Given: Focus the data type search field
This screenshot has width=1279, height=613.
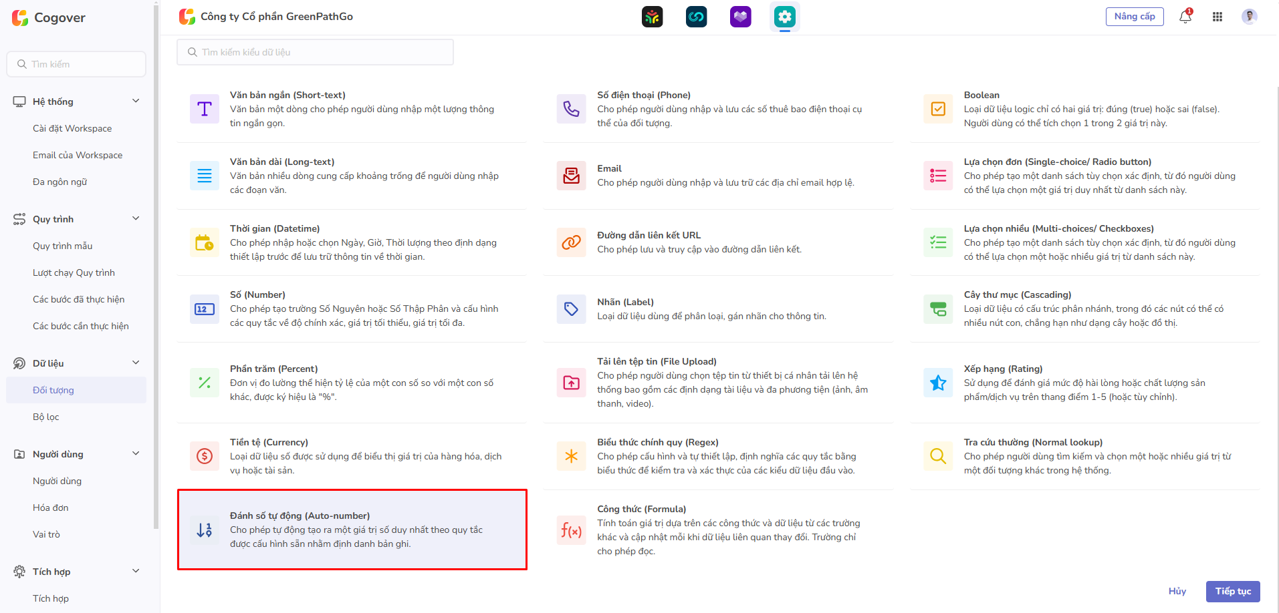Looking at the screenshot, I should tap(315, 52).
